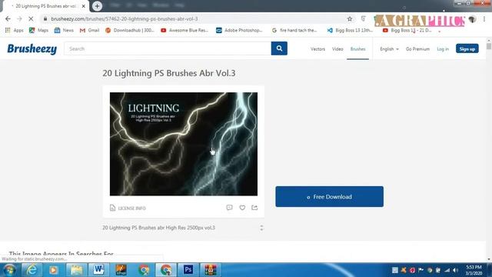Focus the Brusheezy search field

coord(168,48)
